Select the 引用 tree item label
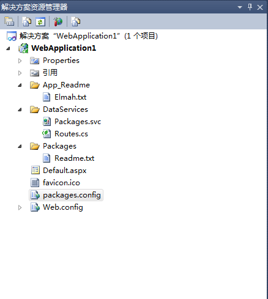The image size is (268, 299). click(x=50, y=73)
